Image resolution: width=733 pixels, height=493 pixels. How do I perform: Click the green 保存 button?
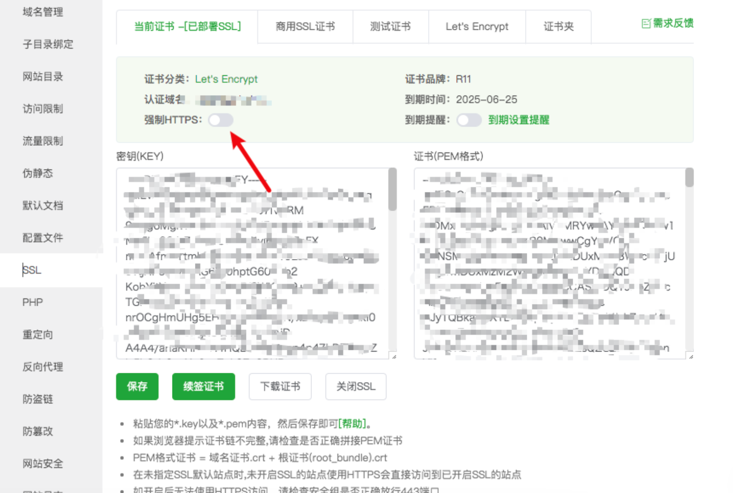137,386
